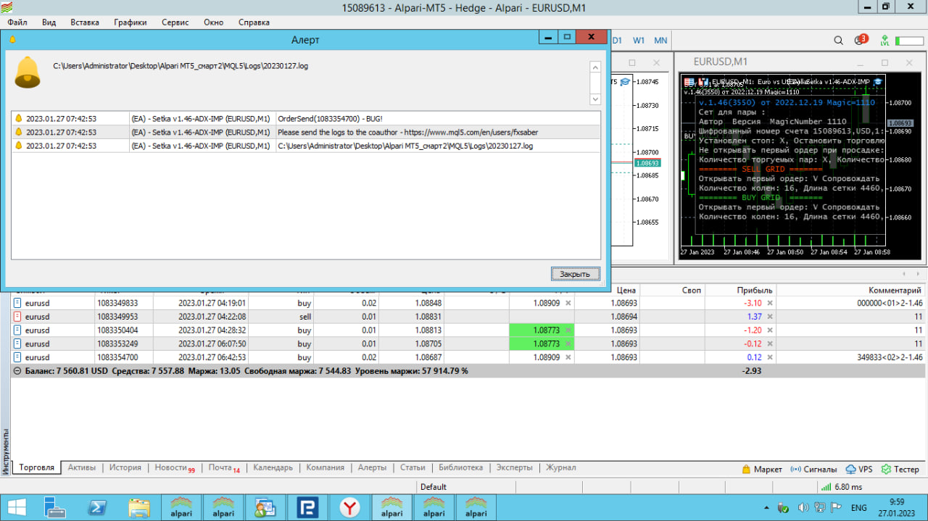
Task: Open the taskbar clock showing 9:59
Action: (x=897, y=507)
